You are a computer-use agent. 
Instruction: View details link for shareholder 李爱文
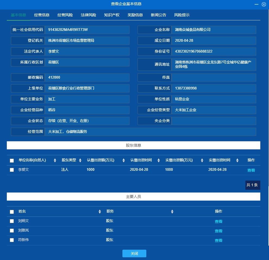(x=251, y=170)
